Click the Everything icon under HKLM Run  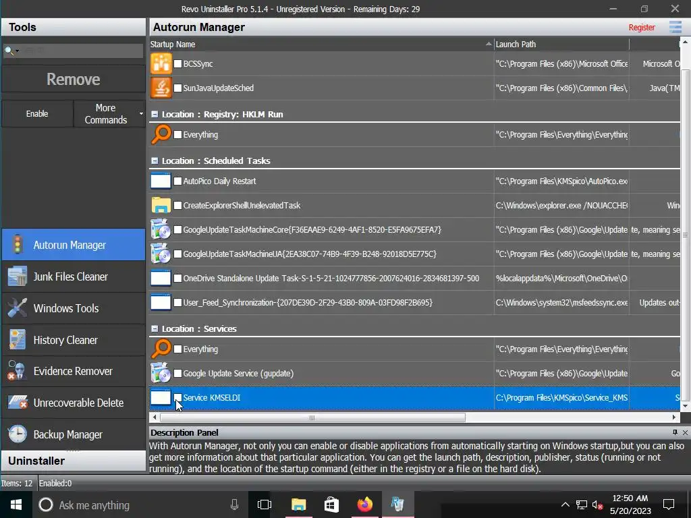(x=161, y=134)
